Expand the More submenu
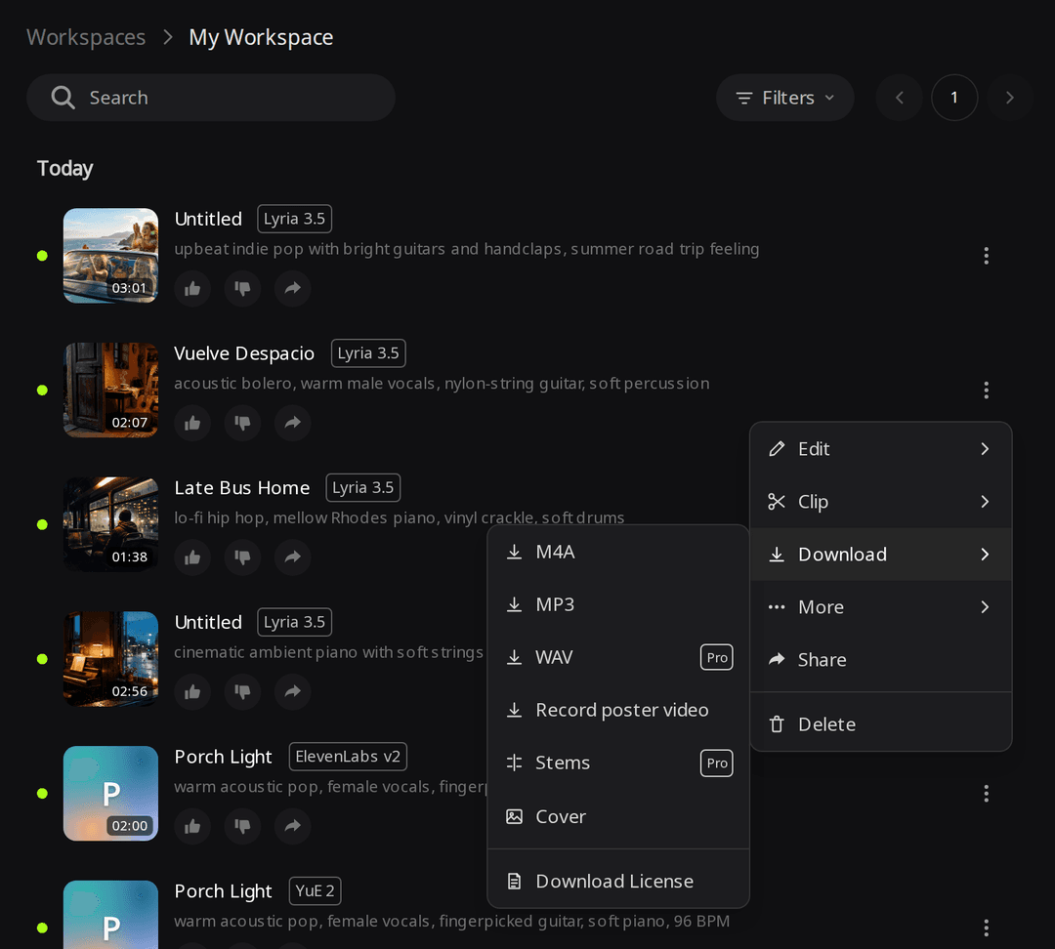This screenshot has width=1055, height=949. click(x=881, y=607)
